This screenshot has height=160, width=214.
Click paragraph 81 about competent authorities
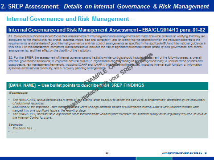[107, 44]
